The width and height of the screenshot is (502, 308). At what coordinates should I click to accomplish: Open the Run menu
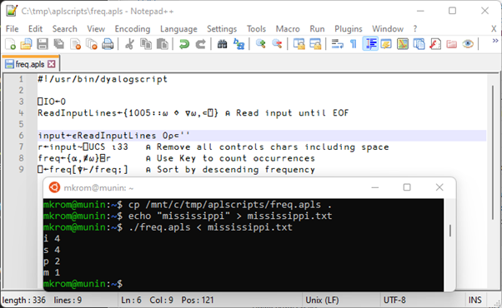coord(317,29)
